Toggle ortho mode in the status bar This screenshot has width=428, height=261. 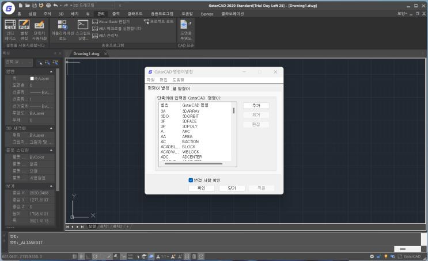tap(88, 256)
